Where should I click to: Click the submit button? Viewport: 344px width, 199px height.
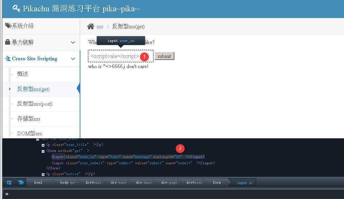click(x=165, y=56)
